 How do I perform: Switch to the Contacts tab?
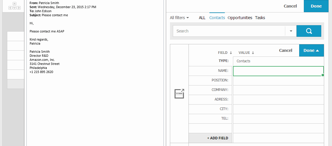click(x=217, y=18)
